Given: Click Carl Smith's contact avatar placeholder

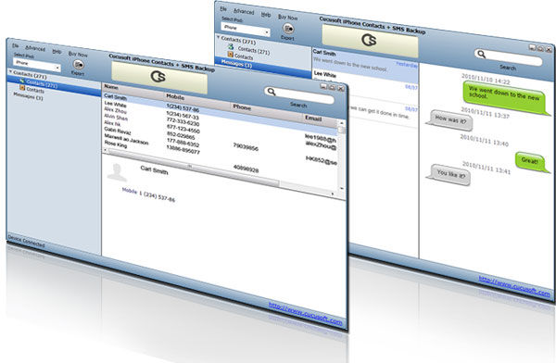Looking at the screenshot, I should [x=117, y=172].
